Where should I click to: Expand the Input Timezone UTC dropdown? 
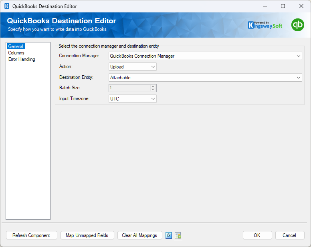[133, 98]
